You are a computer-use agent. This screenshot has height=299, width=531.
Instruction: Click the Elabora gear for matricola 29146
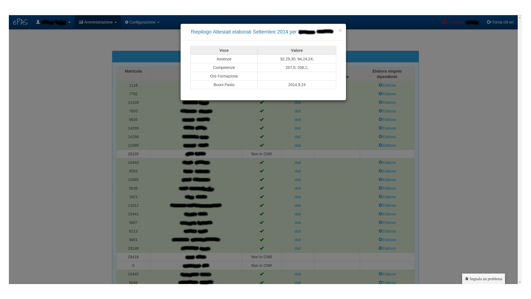[381, 248]
